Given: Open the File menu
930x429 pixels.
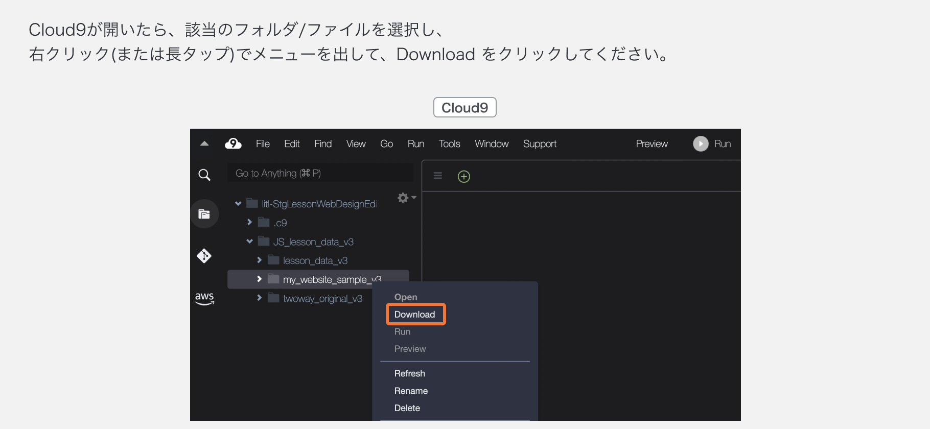Looking at the screenshot, I should [x=263, y=144].
